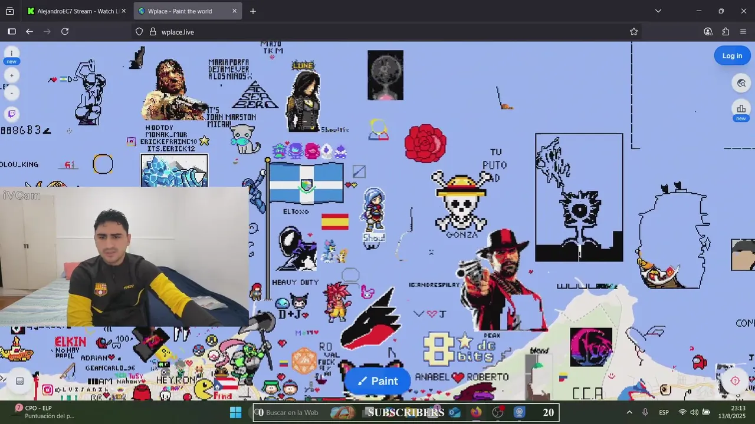Open the ESP language switcher

point(664,412)
